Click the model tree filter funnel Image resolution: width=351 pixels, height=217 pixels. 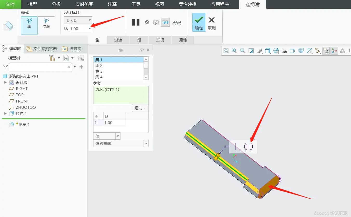click(x=5, y=67)
